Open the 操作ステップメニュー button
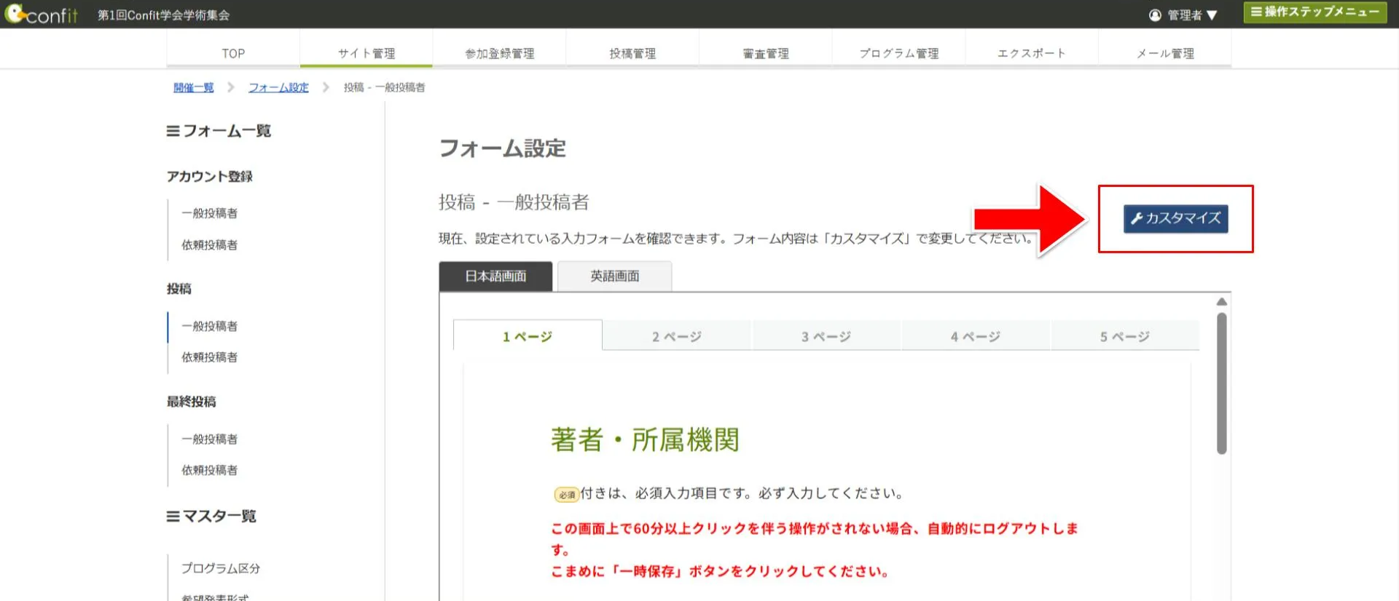This screenshot has width=1399, height=601. [1315, 12]
